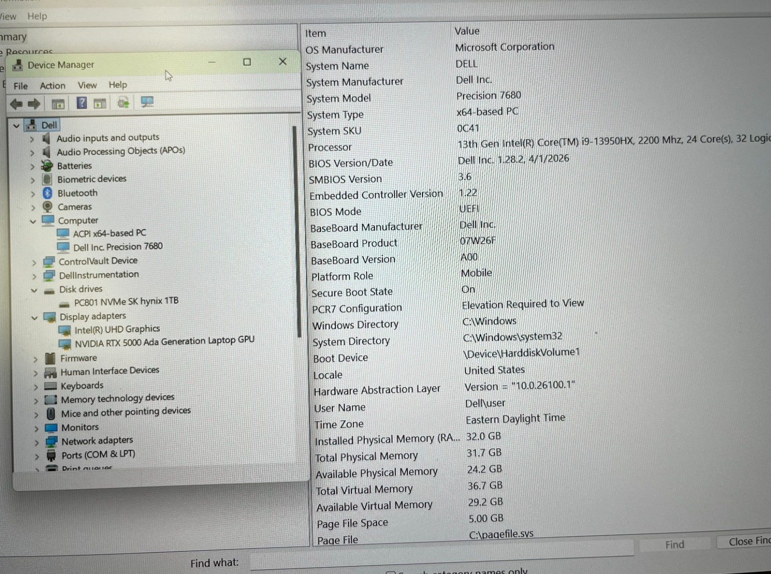Image resolution: width=771 pixels, height=574 pixels.
Task: Select the Biometric devices icon
Action: [47, 179]
